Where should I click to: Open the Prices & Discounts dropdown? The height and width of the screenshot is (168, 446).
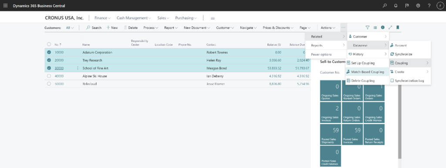click(x=278, y=27)
